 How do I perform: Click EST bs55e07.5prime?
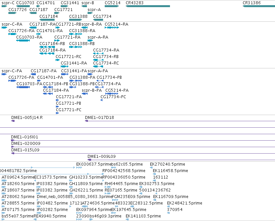pos(17,216)
